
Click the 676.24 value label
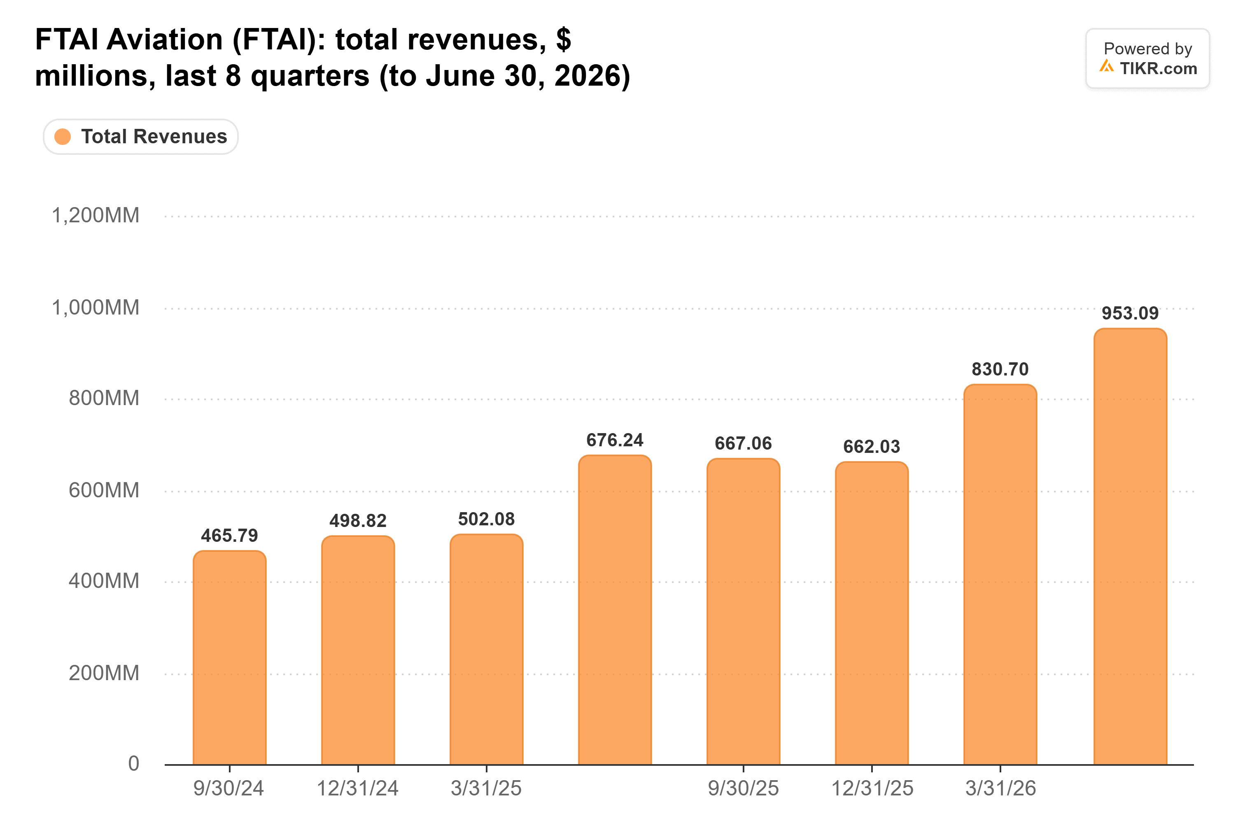[x=615, y=441]
